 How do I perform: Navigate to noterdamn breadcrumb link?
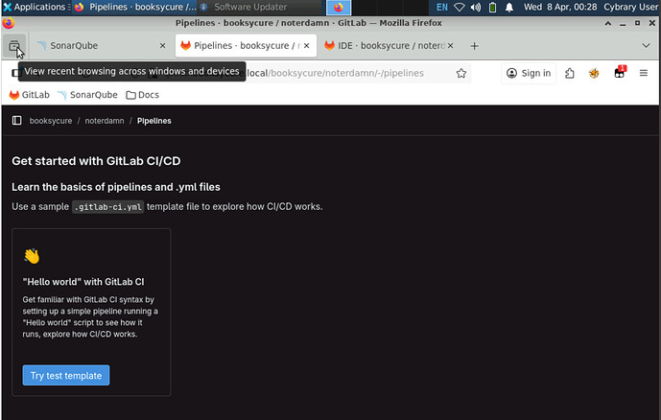[103, 121]
